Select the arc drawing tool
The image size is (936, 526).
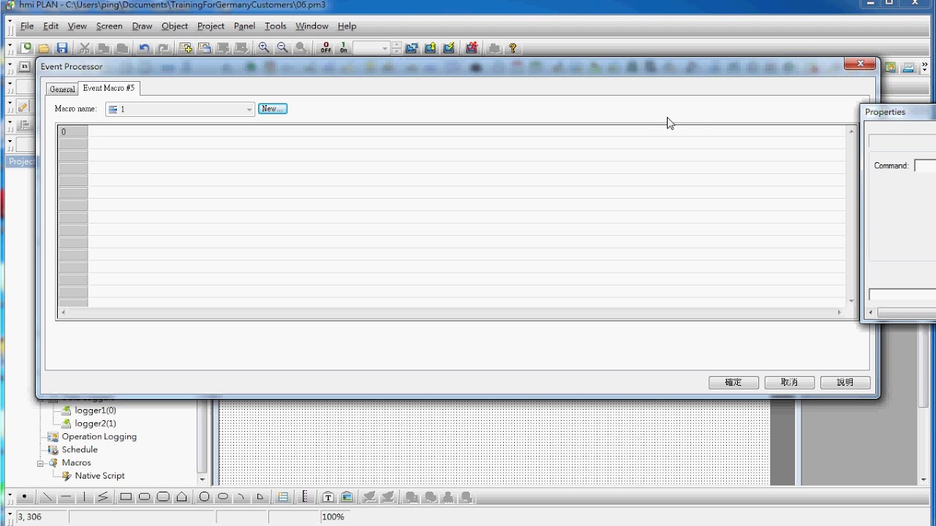[241, 497]
